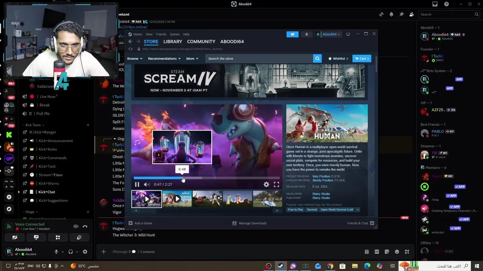Screen dimensions: 483x271
Task: Toggle Steam trailer fullscreen mode
Action: pyautogui.click(x=277, y=184)
